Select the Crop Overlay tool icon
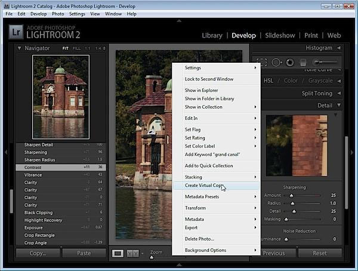 262,63
